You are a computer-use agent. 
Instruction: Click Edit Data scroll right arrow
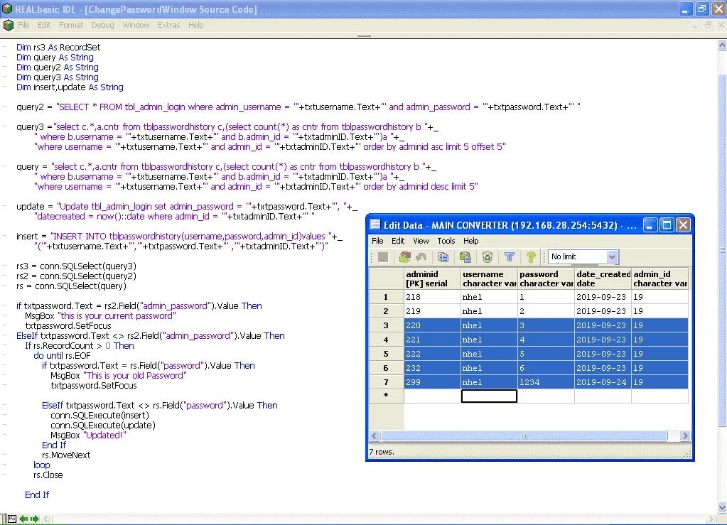click(x=685, y=436)
